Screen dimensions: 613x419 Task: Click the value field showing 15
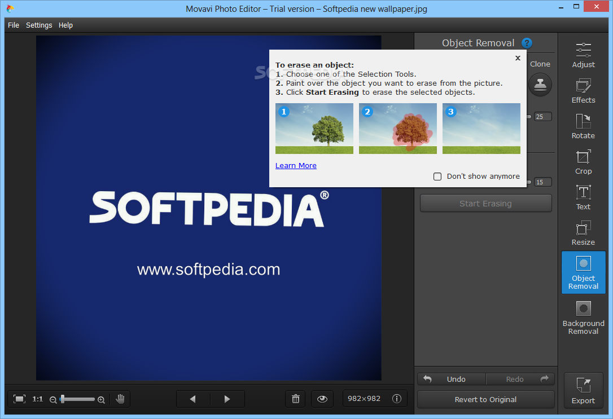coord(543,182)
